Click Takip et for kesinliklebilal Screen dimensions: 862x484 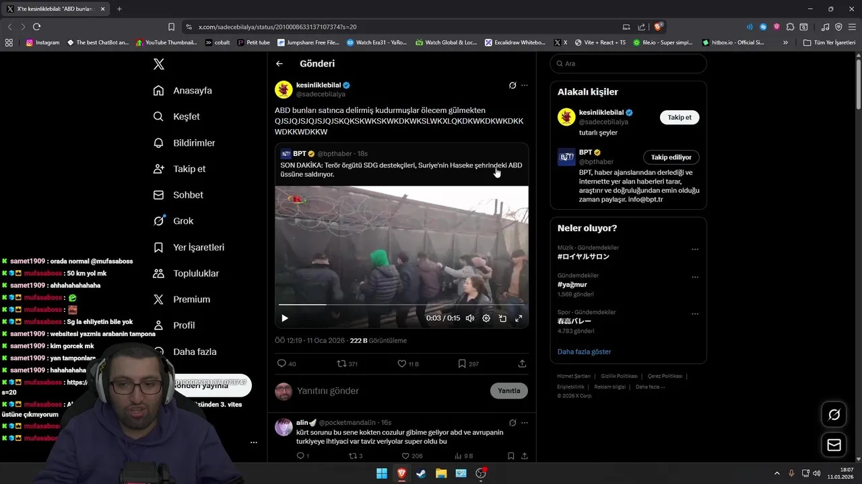tap(679, 117)
